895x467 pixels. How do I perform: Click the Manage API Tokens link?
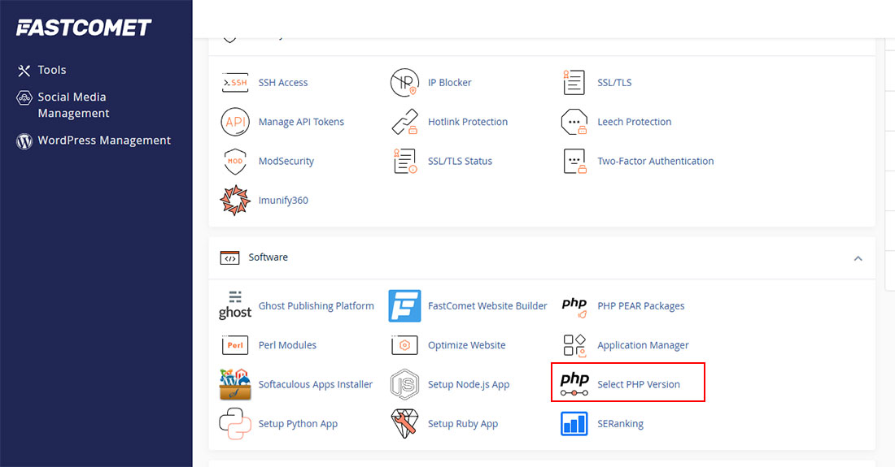301,122
